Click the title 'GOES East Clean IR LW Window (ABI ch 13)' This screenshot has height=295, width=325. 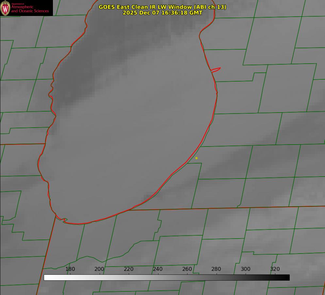click(163, 7)
